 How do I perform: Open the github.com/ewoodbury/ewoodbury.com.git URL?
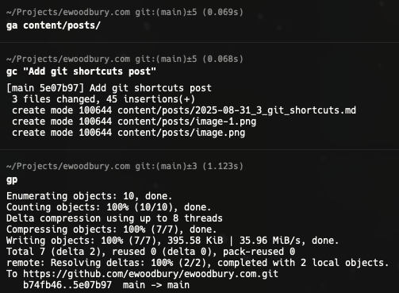click(151, 274)
